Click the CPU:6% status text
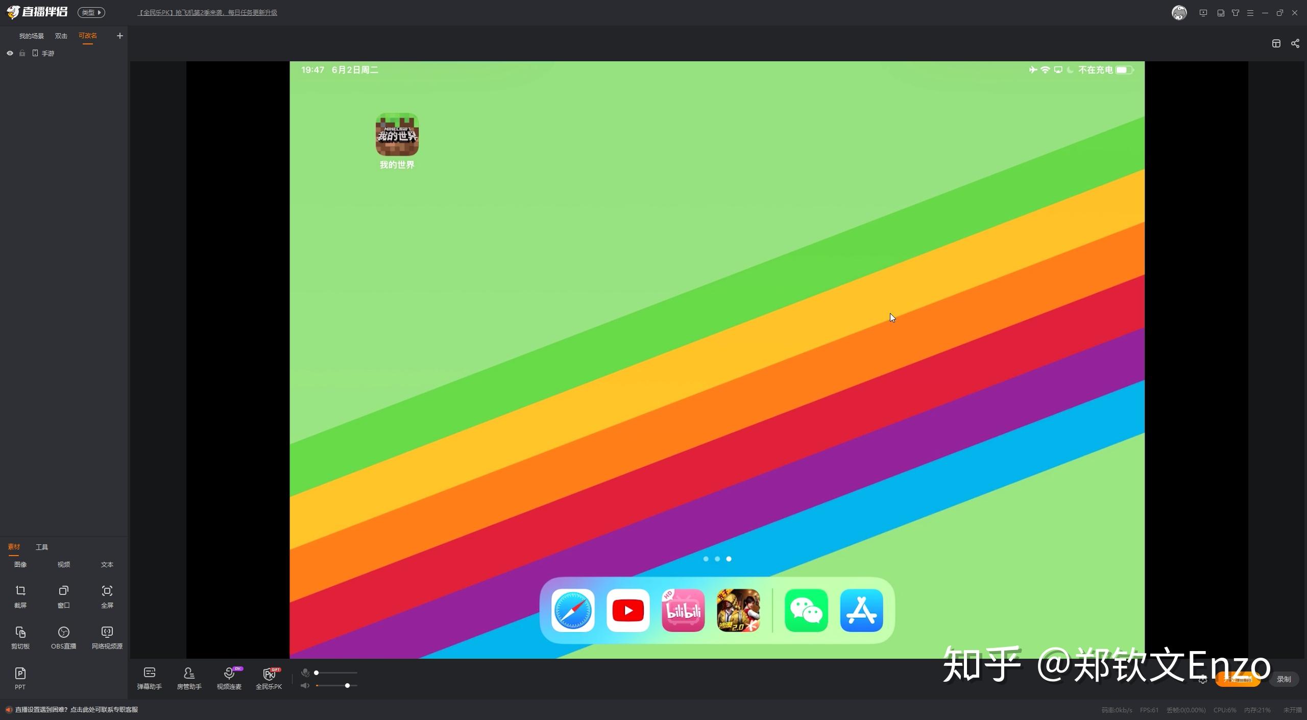1307x720 pixels. pyautogui.click(x=1225, y=710)
